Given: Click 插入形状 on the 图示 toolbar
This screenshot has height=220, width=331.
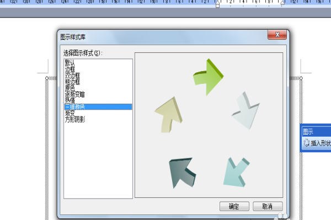Looking at the screenshot, I should (x=317, y=143).
